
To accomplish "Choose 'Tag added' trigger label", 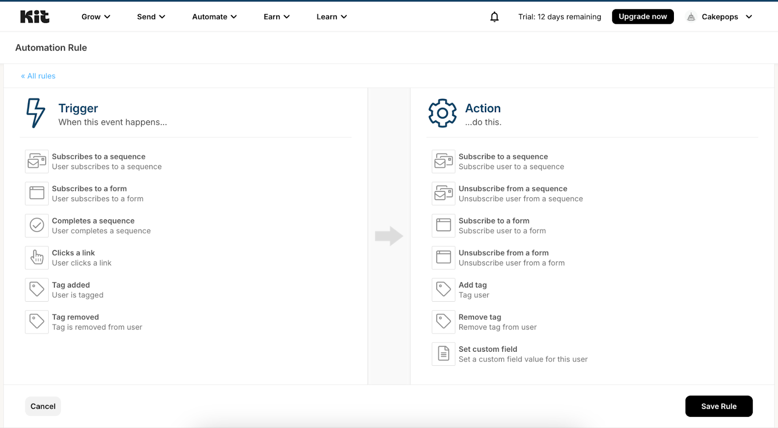I will 71,285.
